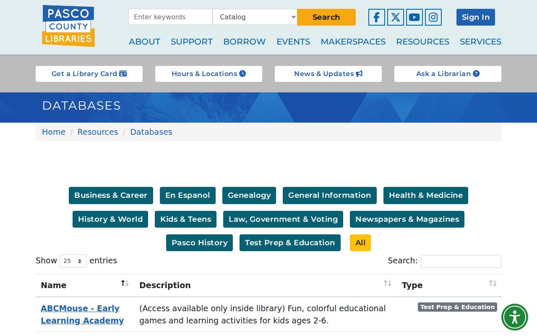Open the ABOUT menu

tap(144, 42)
